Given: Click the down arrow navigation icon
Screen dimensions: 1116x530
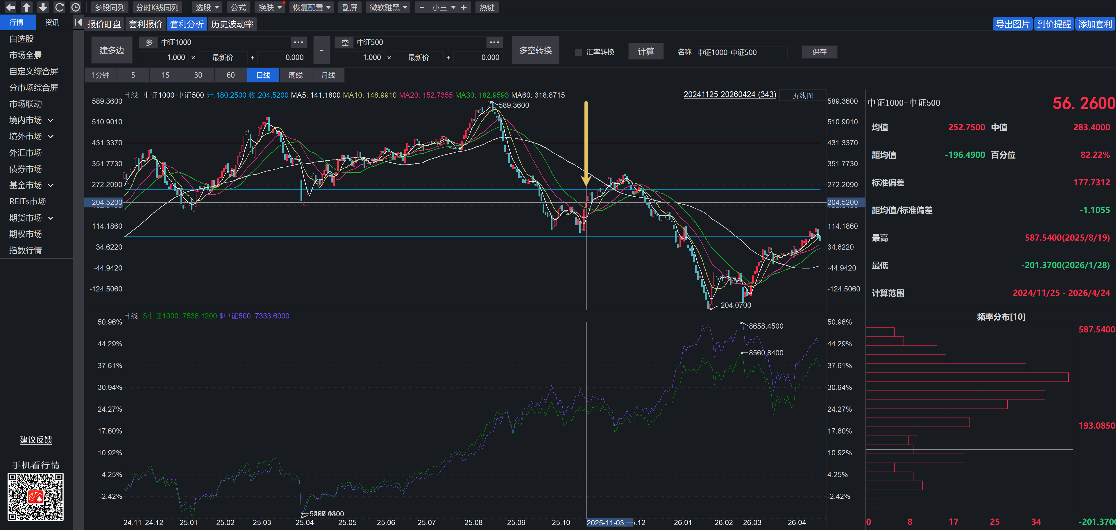Looking at the screenshot, I should 43,7.
